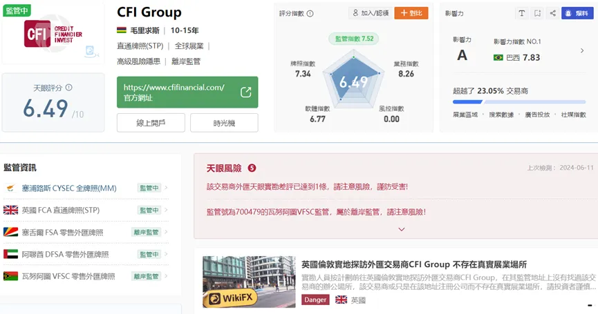Click the Brazil flag next to 巴西
598x314 pixels.
(x=498, y=57)
